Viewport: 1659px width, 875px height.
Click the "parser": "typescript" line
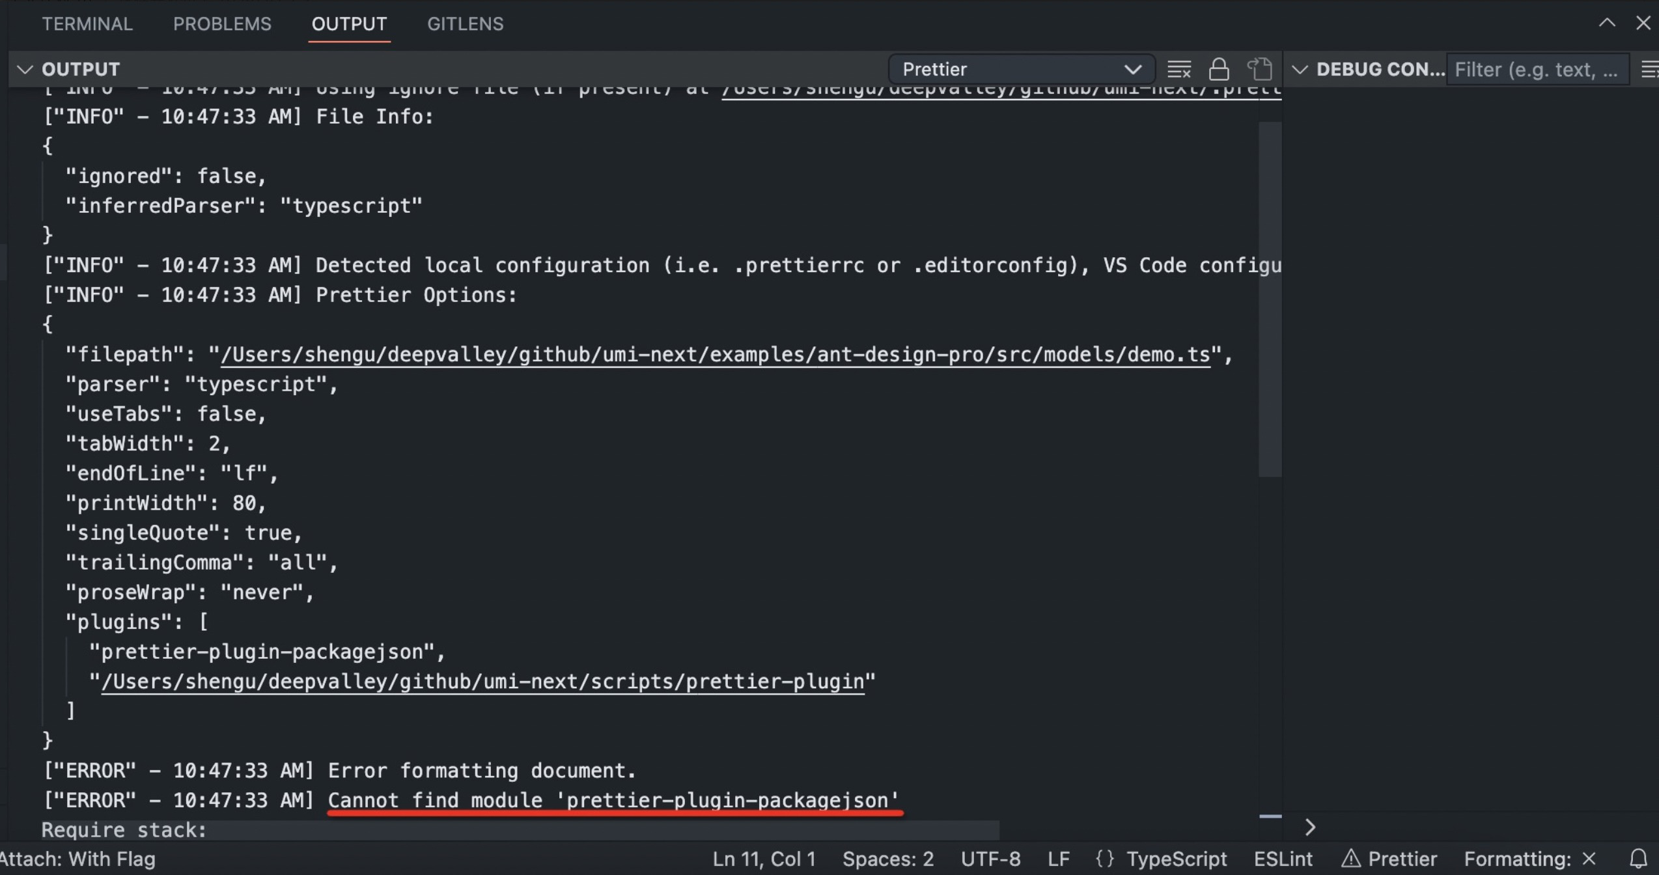tap(201, 384)
